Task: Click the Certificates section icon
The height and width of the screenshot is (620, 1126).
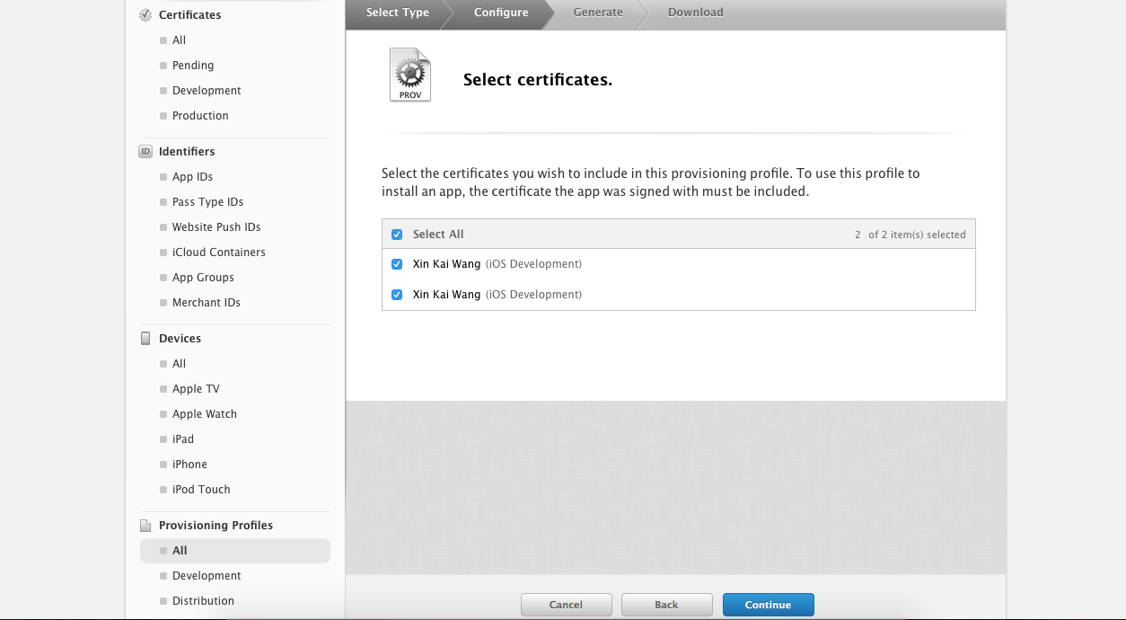Action: pyautogui.click(x=145, y=15)
